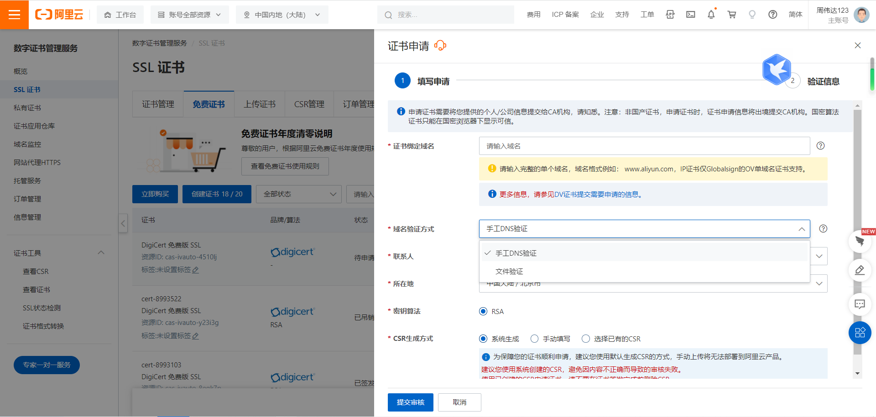Edit tag for cas-ivauto-y23i3g certificate
This screenshot has height=417, width=876.
[x=196, y=336]
